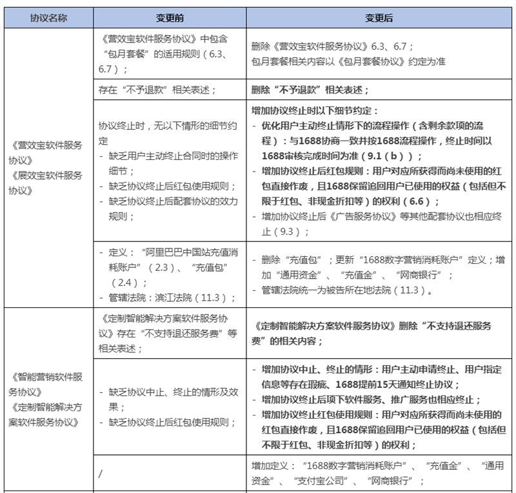The height and width of the screenshot is (493, 516).
Task: Click bullet 删除"充值包"；更新1688数字营销消耗账户
Action: (379, 267)
